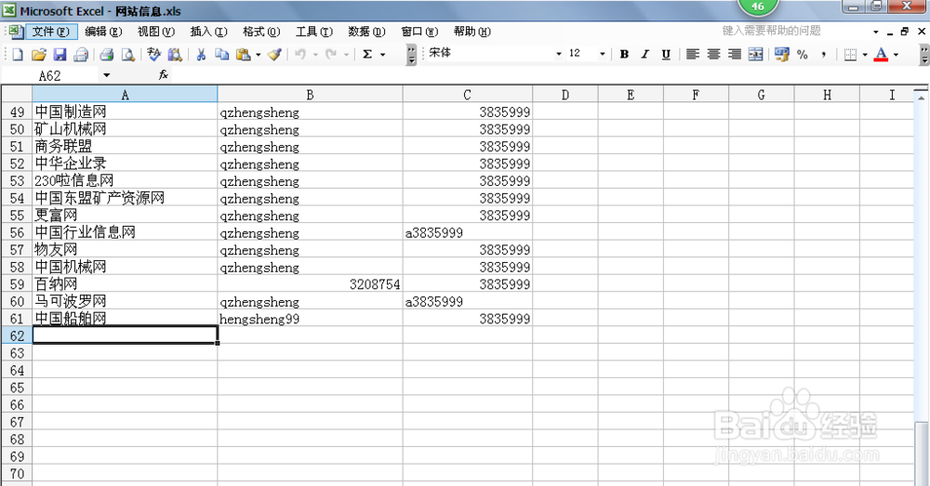930x486 pixels.
Task: Apply comma style
Action: pos(824,55)
